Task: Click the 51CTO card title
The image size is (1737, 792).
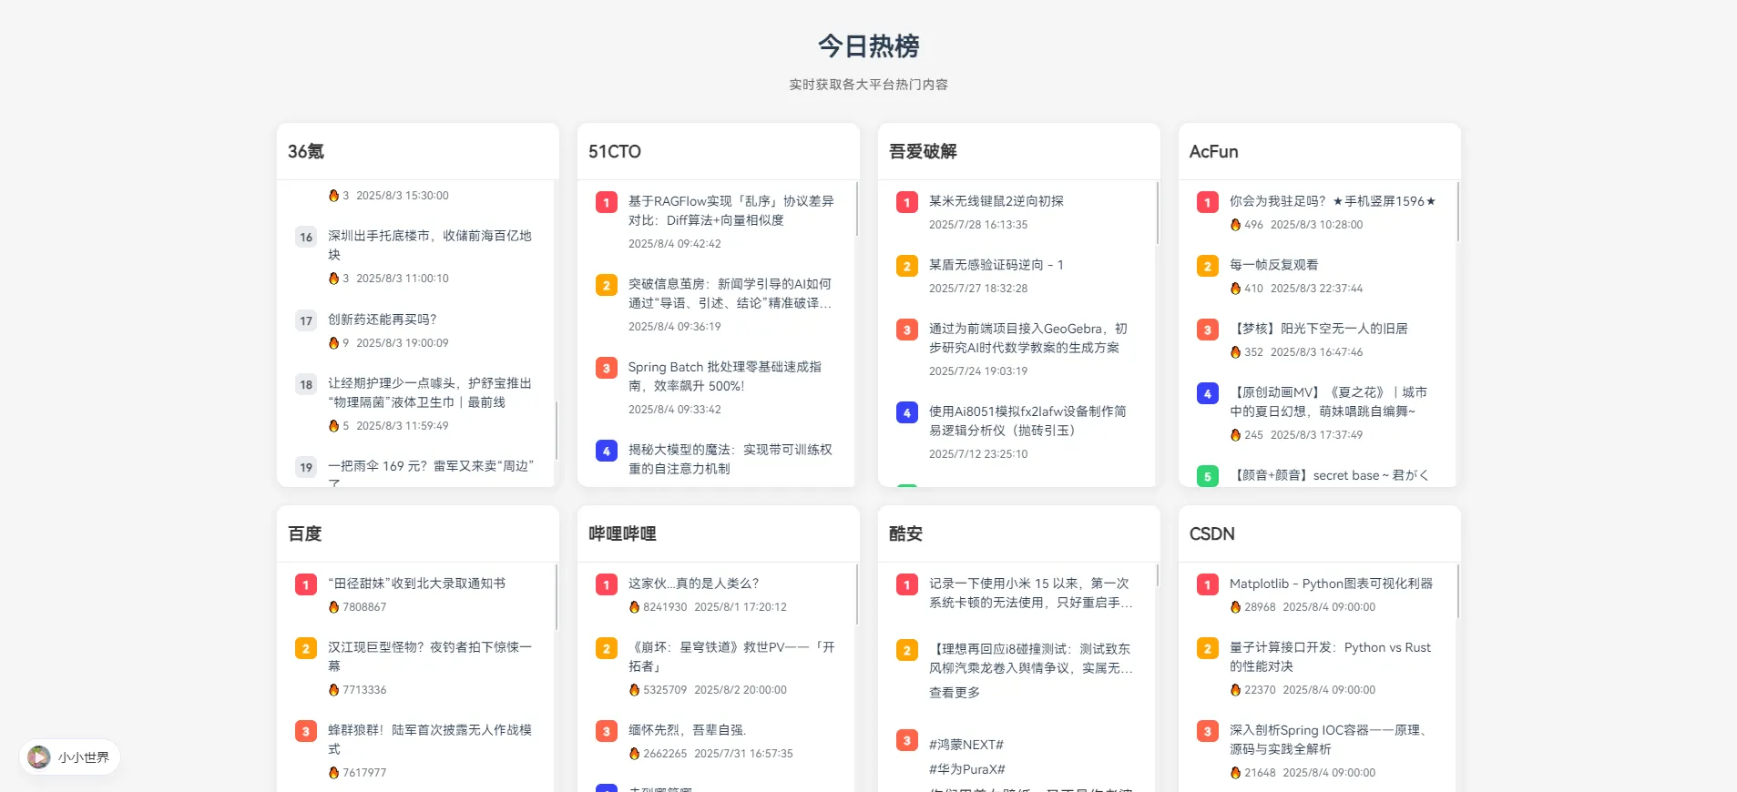Action: pos(615,151)
